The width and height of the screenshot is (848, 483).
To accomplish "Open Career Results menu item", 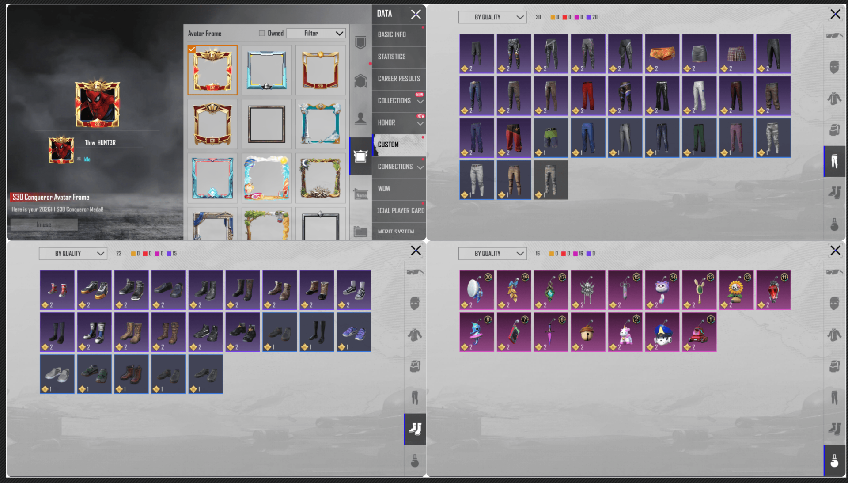I will tap(399, 79).
